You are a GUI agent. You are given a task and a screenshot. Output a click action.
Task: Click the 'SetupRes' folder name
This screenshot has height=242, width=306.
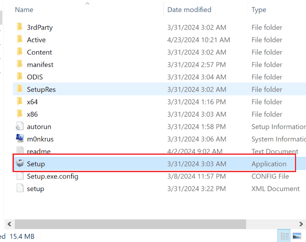point(41,89)
